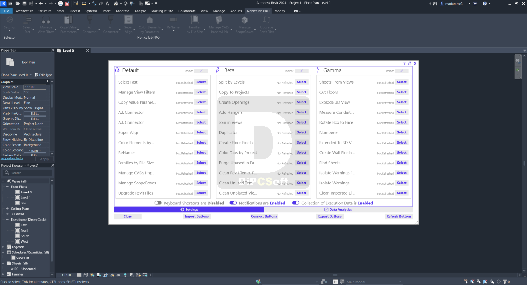Click the Close button in NonicaTab dialog
This screenshot has height=285, width=527.
coord(128,216)
